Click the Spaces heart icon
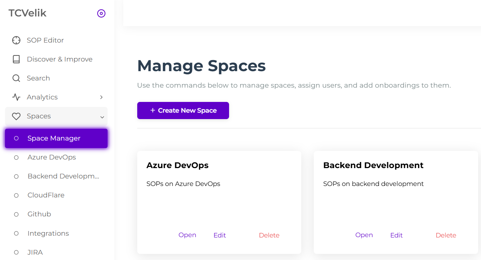The width and height of the screenshot is (481, 260). [16, 116]
